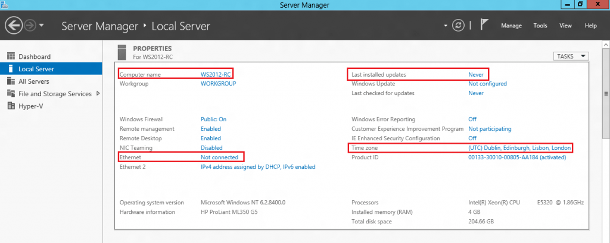Click the vertical scrollbar on right
Image resolution: width=610 pixels, height=243 pixels.
point(606,94)
